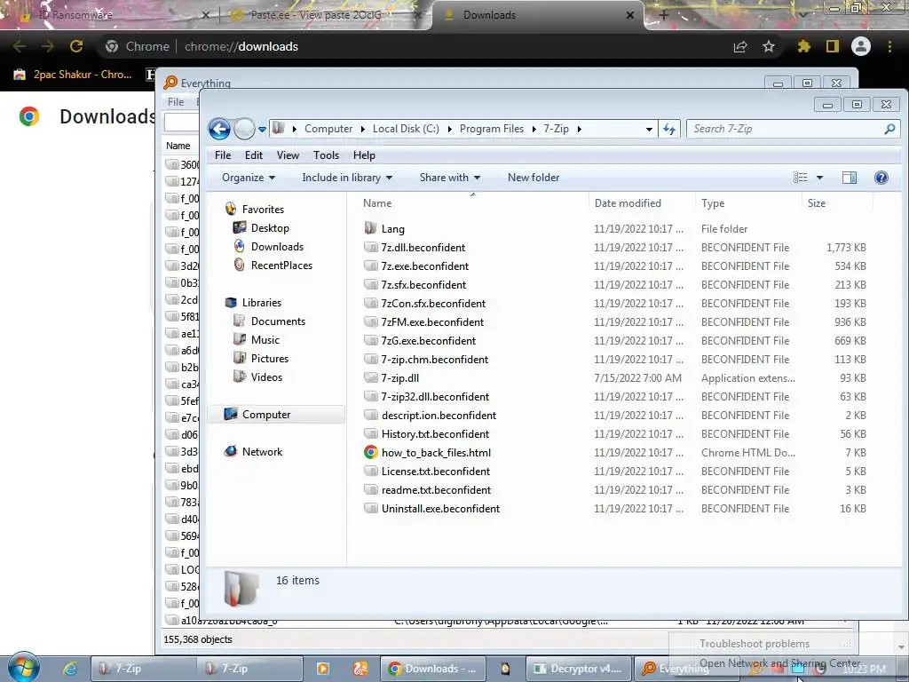Select 7z.exe.beconfident file
Screen dimensions: 909x682
click(425, 266)
